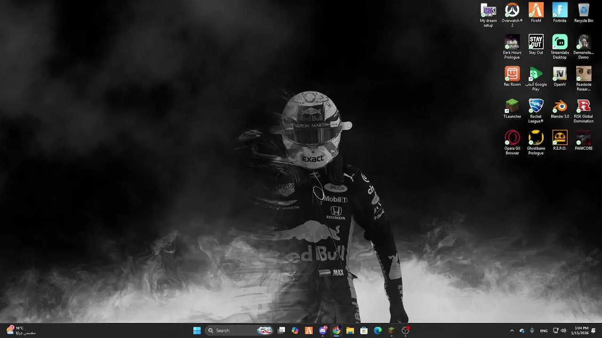Image resolution: width=602 pixels, height=338 pixels.
Task: Open the weather widget showing 16°C
Action: [x=21, y=330]
